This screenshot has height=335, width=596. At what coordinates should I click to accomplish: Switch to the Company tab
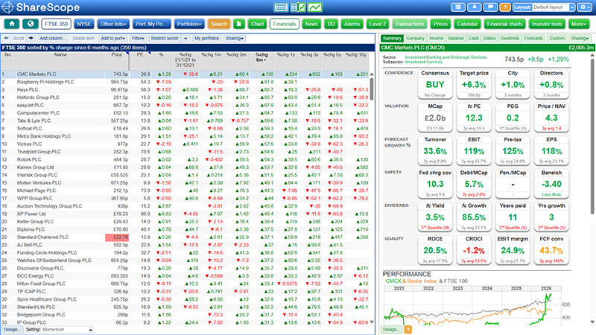(415, 39)
